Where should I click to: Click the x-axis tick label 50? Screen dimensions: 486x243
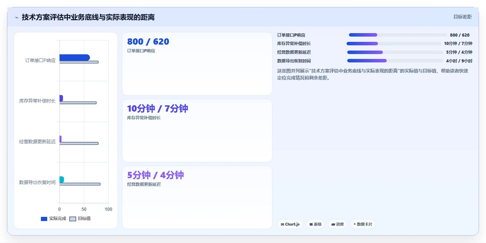[x=84, y=209]
